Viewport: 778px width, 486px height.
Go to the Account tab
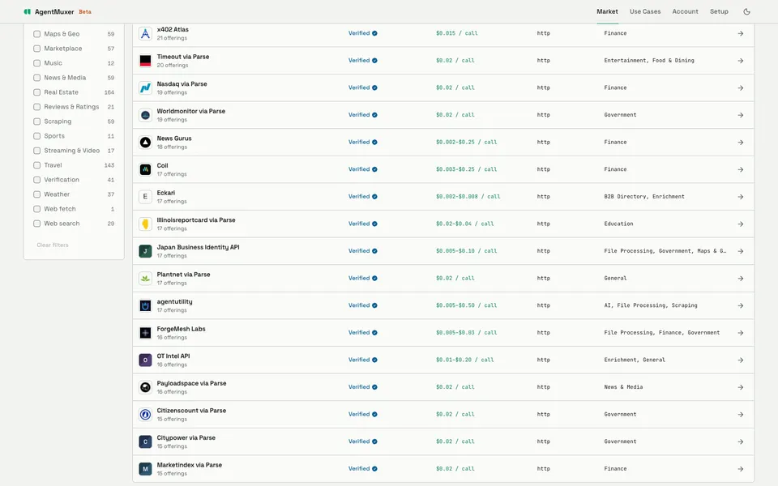(685, 11)
